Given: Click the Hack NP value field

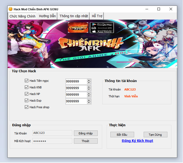Looking at the screenshot, I should click(x=76, y=95).
